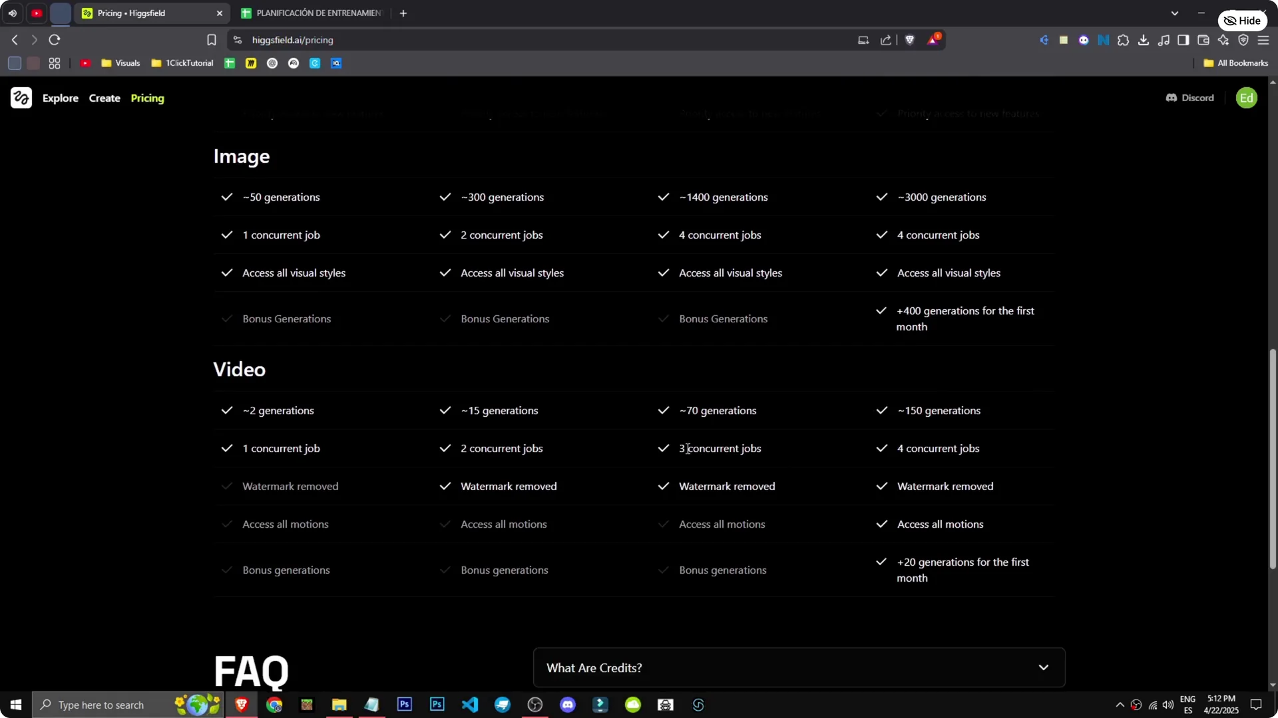Open the browser hamburger menu

click(1263, 40)
